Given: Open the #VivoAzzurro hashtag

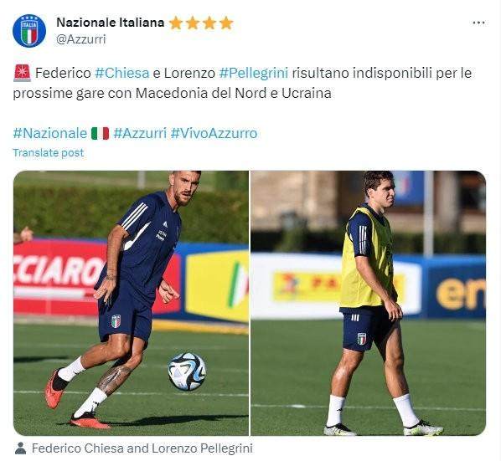Looking at the screenshot, I should [214, 133].
